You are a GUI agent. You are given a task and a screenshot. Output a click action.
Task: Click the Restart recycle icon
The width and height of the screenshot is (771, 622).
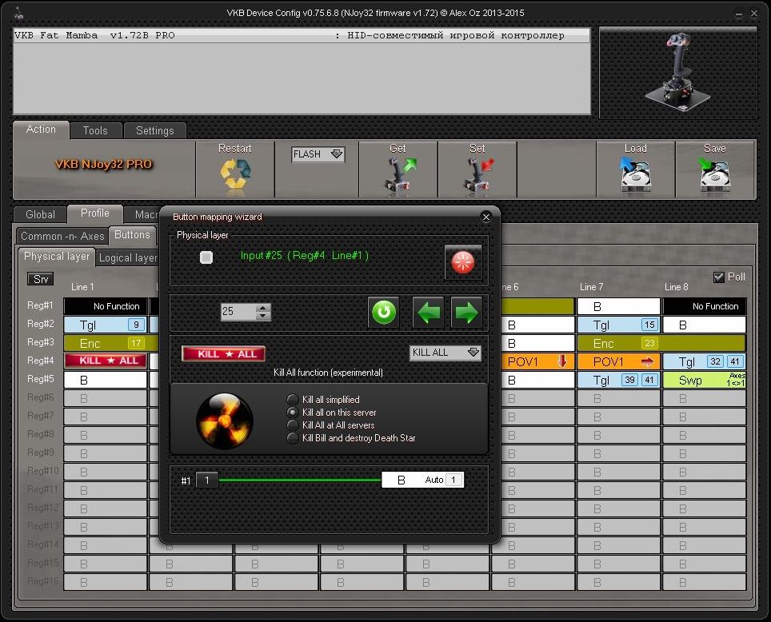click(x=235, y=174)
